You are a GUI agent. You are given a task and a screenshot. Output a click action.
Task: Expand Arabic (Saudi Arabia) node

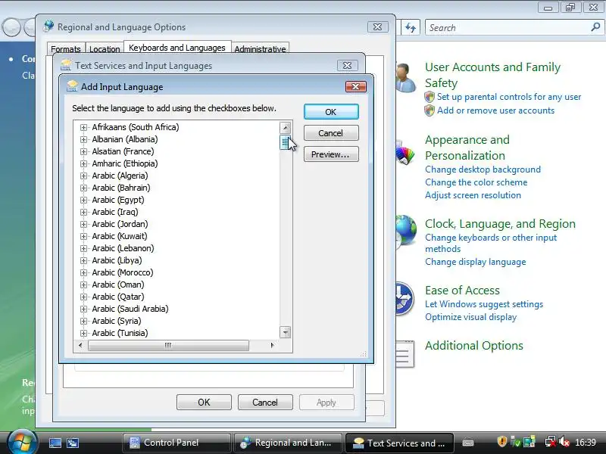(x=83, y=309)
